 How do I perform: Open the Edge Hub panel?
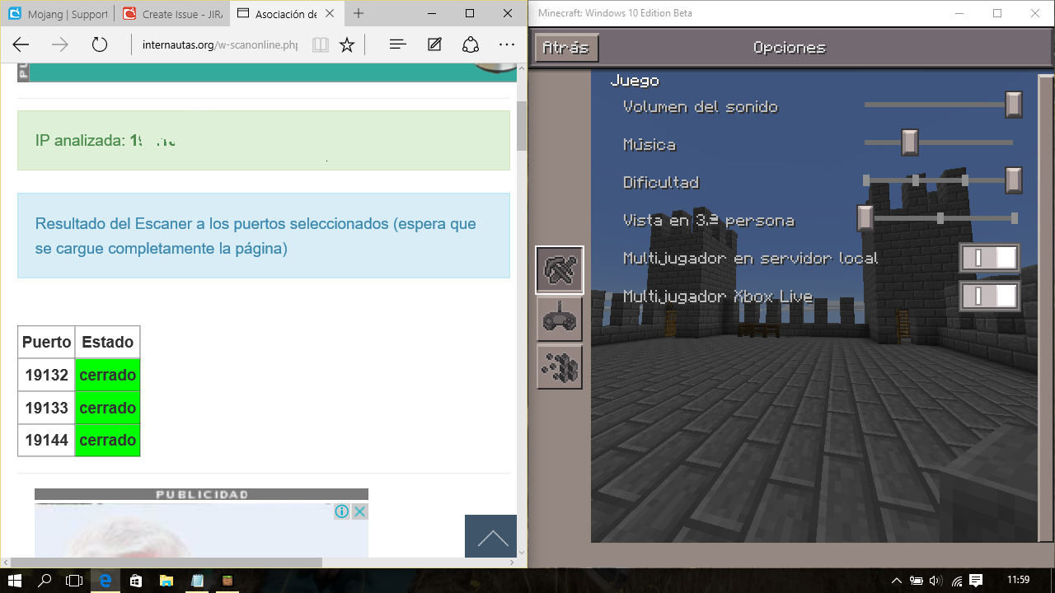pos(398,44)
